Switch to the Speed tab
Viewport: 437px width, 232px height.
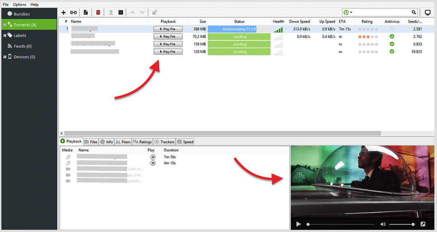tap(185, 142)
